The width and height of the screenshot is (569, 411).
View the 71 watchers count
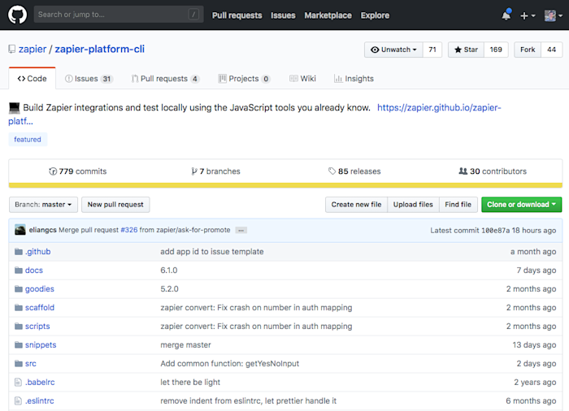432,50
